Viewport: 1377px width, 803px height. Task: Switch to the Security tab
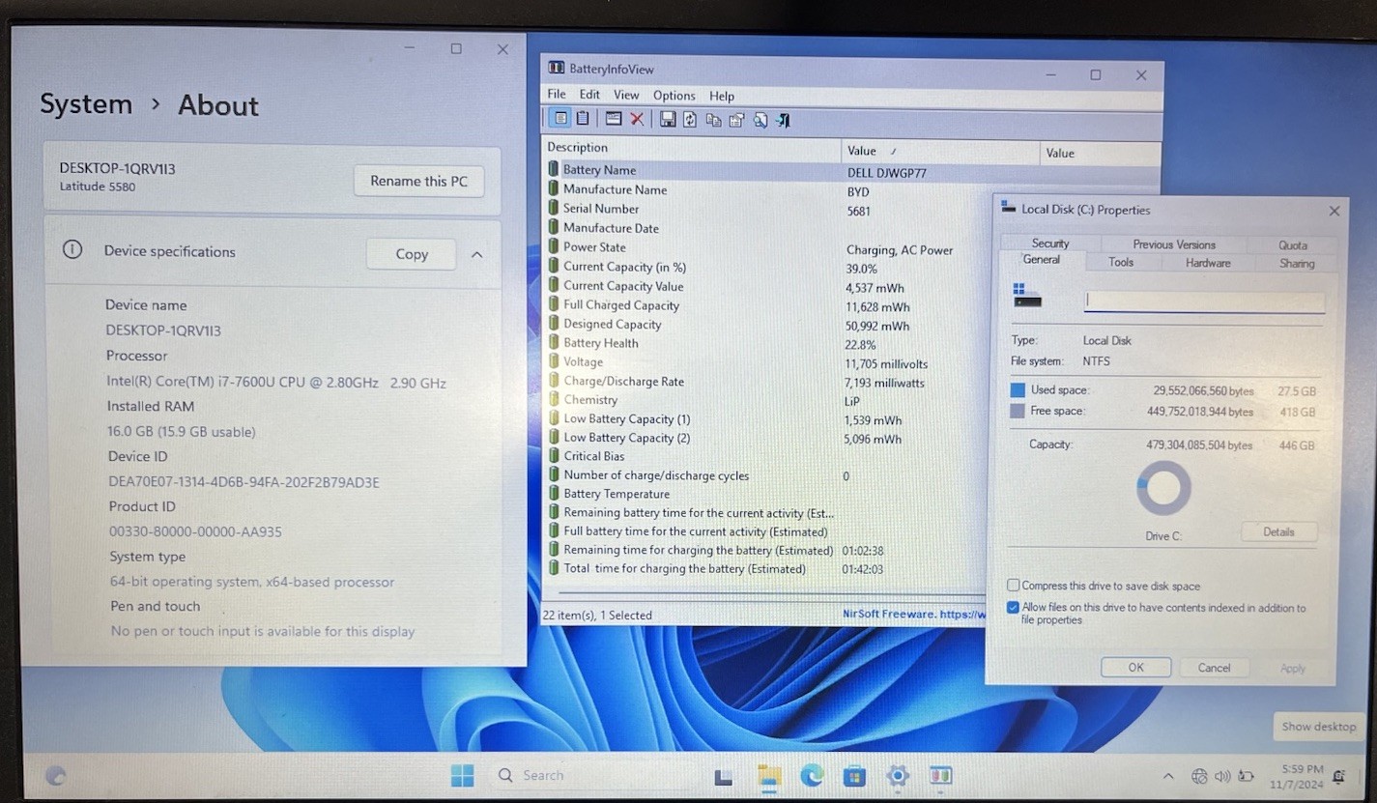click(x=1050, y=244)
